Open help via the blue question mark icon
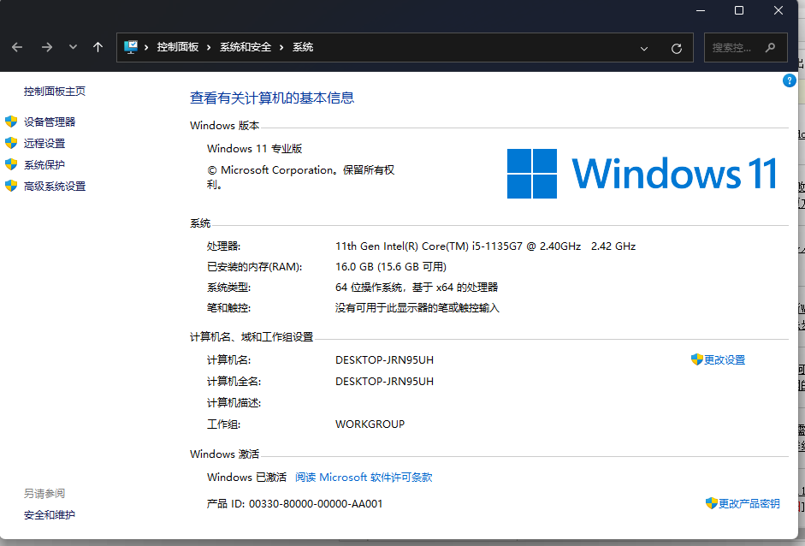The image size is (805, 546). [788, 80]
